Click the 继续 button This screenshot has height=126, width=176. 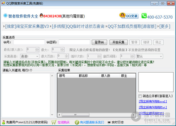[x=146, y=42]
